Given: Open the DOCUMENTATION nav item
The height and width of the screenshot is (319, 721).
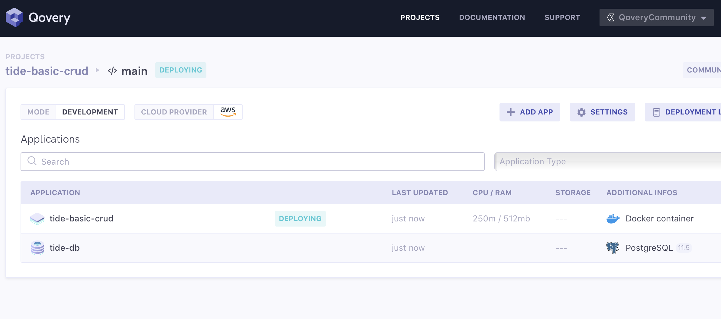Looking at the screenshot, I should pos(492,18).
